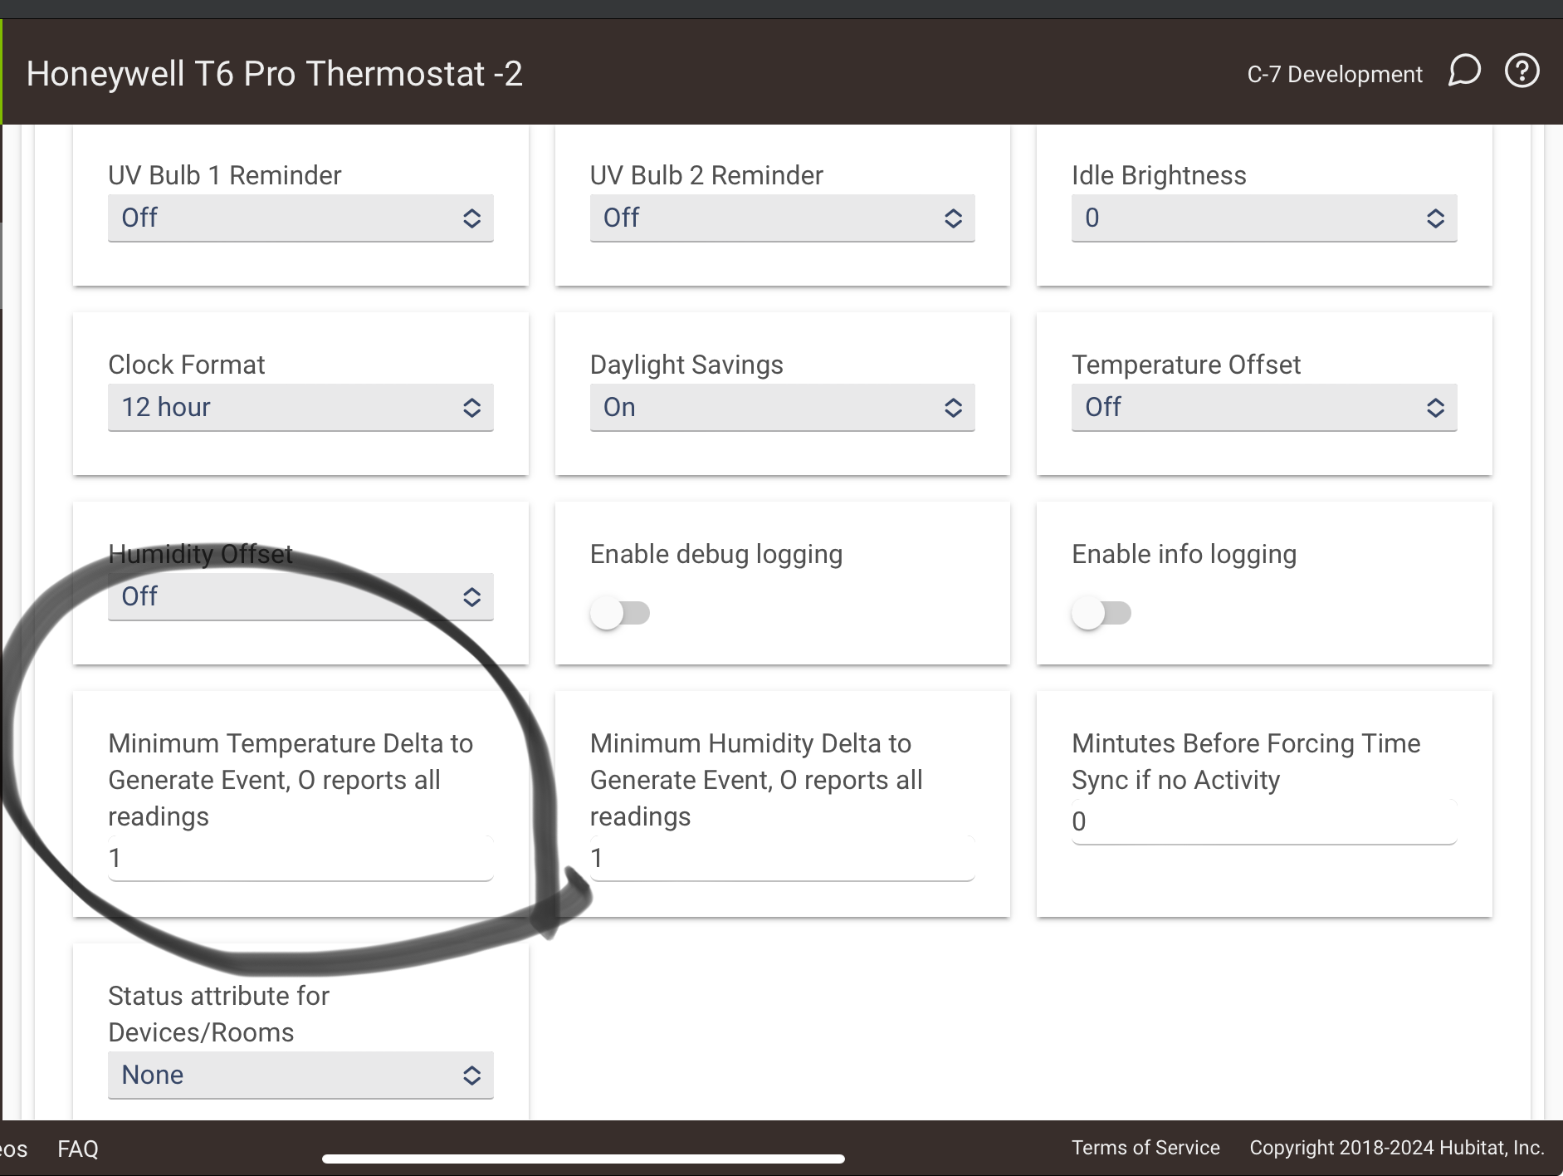Open the Terms of Service link
Viewport: 1563px width, 1176px height.
pyautogui.click(x=1145, y=1148)
